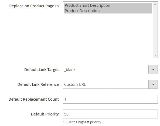The image size is (160, 126).
Task: Focus the Default Replacement Count field
Action: 110,99
